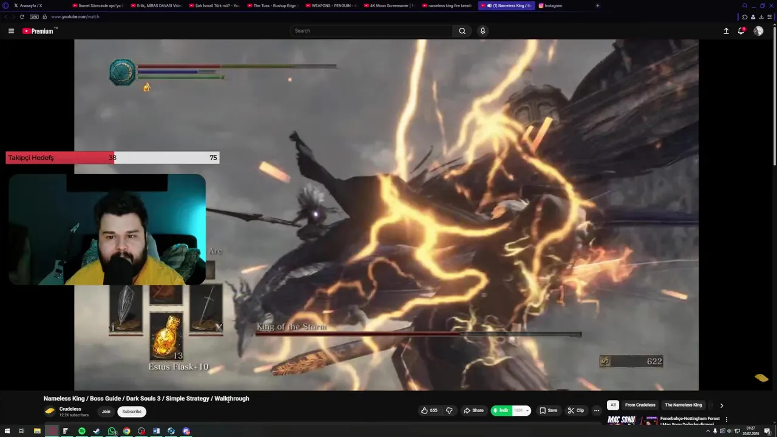This screenshot has width=777, height=437.
Task: Toggle the browser VPN badge
Action: (34, 17)
